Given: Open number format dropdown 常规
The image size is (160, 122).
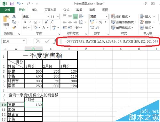Looking at the screenshot, I should point(107,17).
